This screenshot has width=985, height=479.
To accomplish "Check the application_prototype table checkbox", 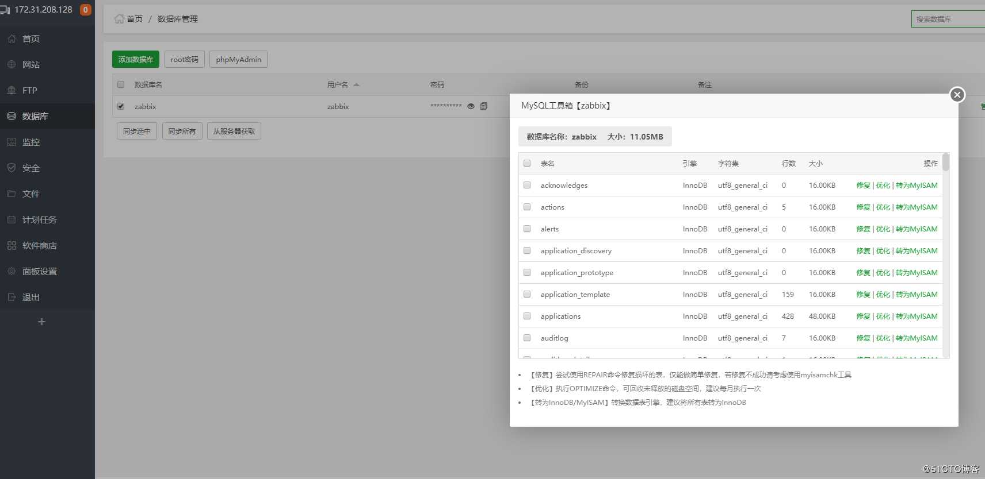I will (x=527, y=272).
